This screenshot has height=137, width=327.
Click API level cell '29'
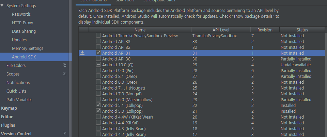(x=195, y=65)
